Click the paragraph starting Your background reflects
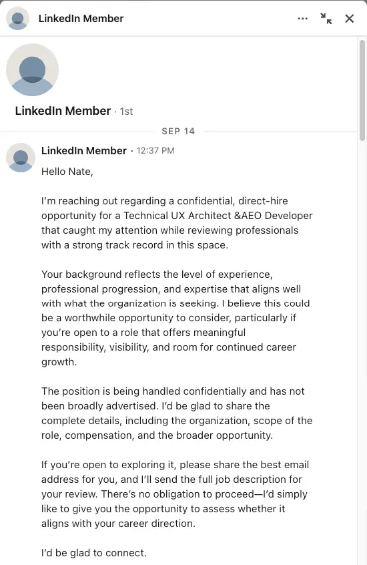Screen dimensions: 367x565 [x=175, y=318]
